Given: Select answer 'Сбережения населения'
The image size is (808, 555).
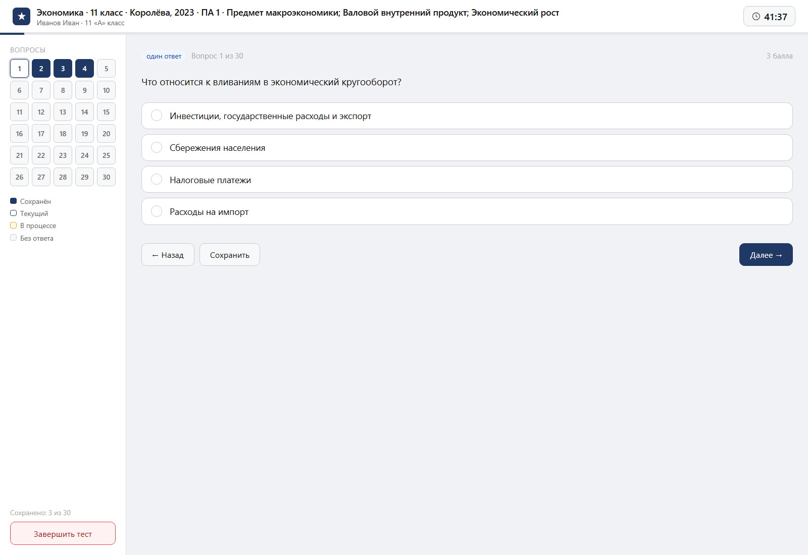Looking at the screenshot, I should [467, 148].
